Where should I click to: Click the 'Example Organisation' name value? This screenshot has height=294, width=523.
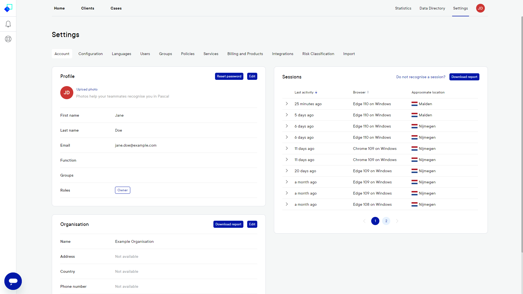pyautogui.click(x=134, y=241)
